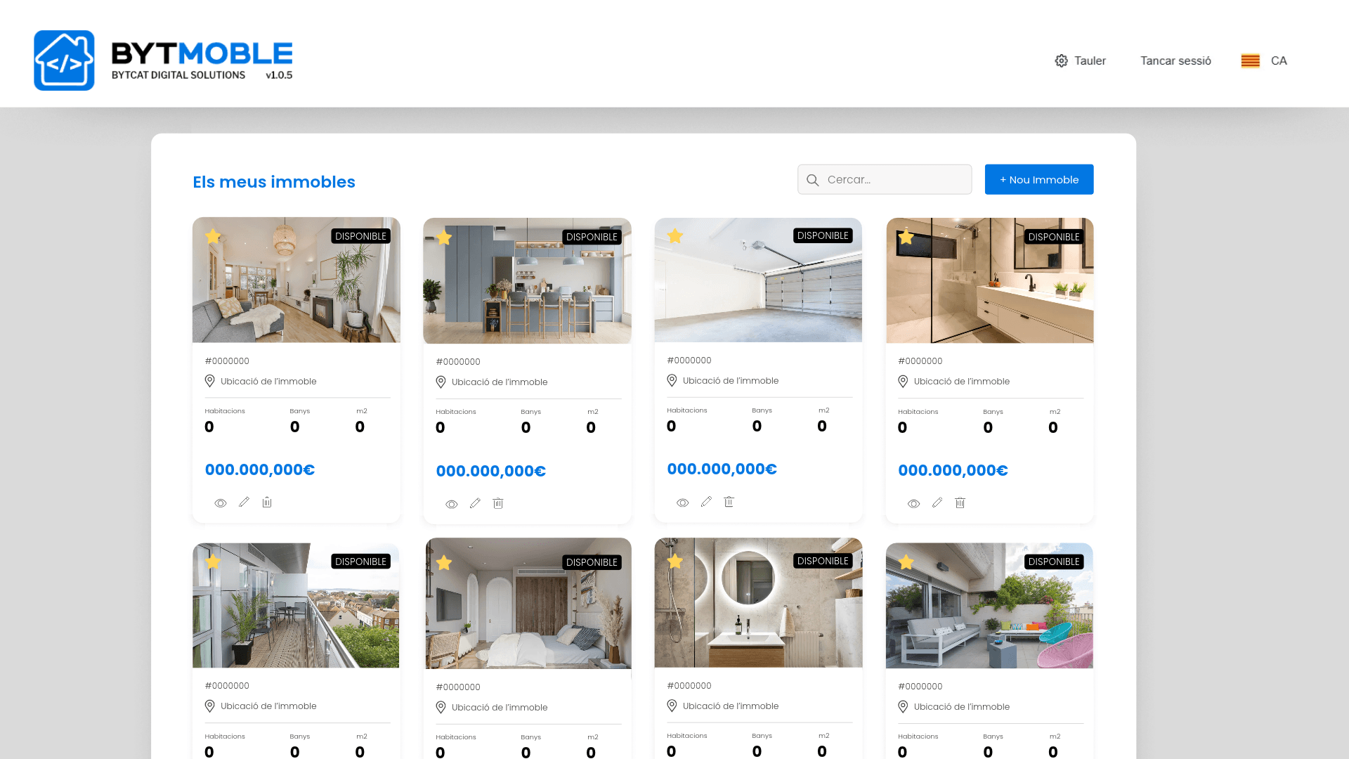This screenshot has height=759, width=1349.
Task: Delete the kitchen property with trash icon
Action: [x=498, y=503]
